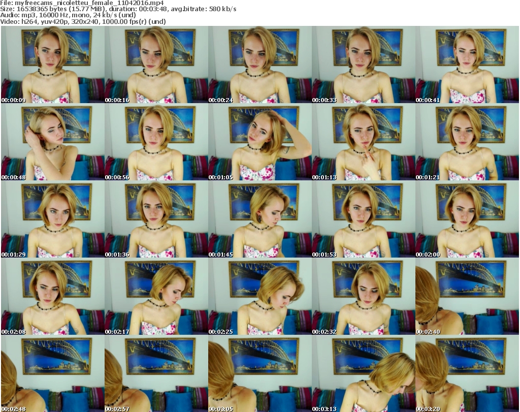Screen dimensions: 520x412
Task: Select the thumbnail frame at 00:00:48
Action: [53, 142]
